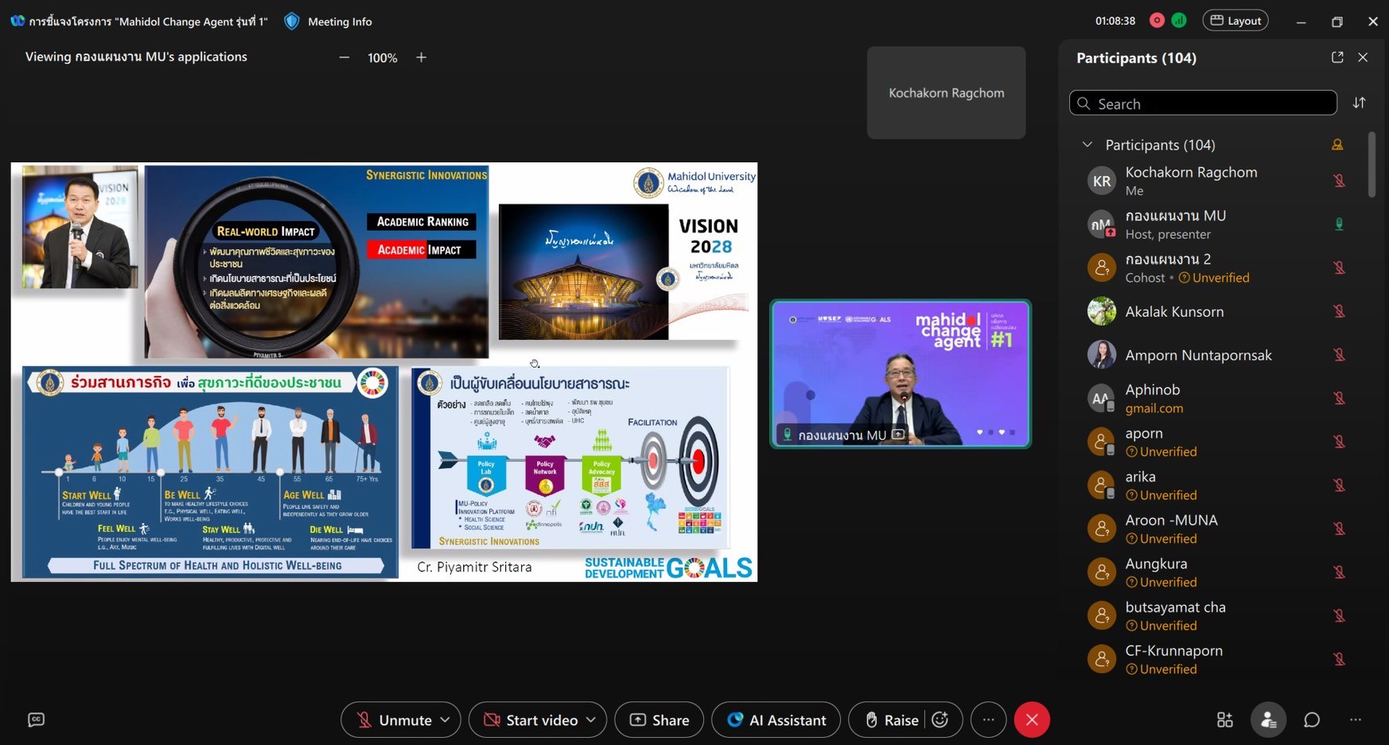Click the Share button

pos(659,720)
